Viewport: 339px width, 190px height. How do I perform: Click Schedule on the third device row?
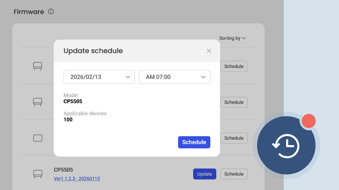[x=234, y=138]
